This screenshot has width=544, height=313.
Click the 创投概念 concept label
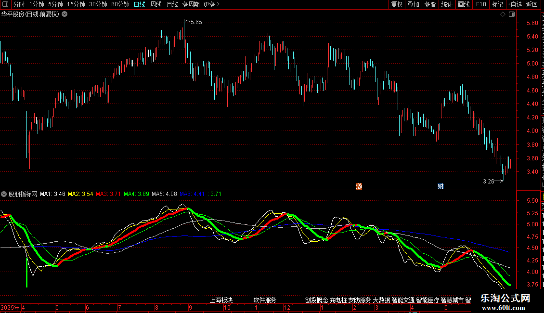(316, 300)
